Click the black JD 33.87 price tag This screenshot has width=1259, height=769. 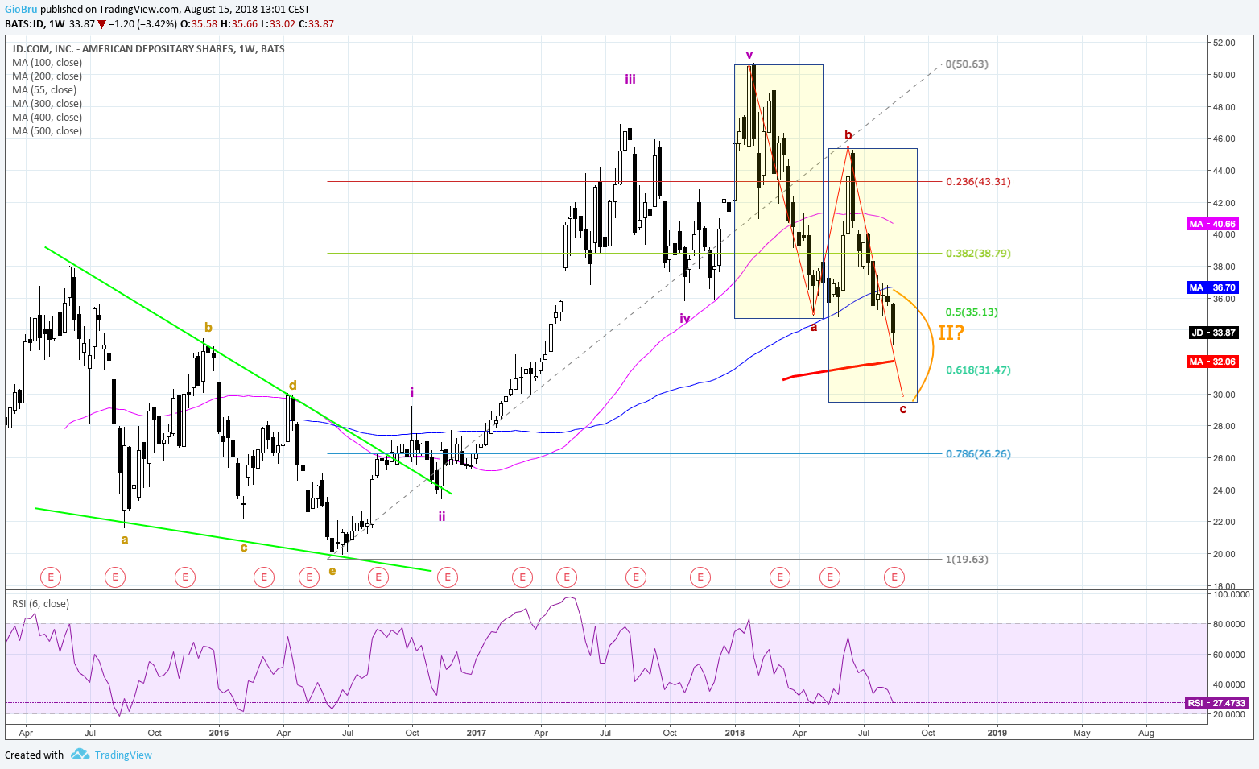[x=1213, y=333]
